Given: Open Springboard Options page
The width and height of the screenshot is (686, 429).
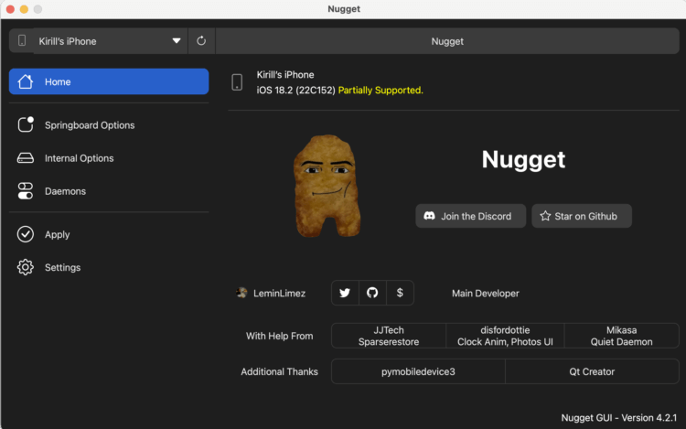Looking at the screenshot, I should (109, 125).
